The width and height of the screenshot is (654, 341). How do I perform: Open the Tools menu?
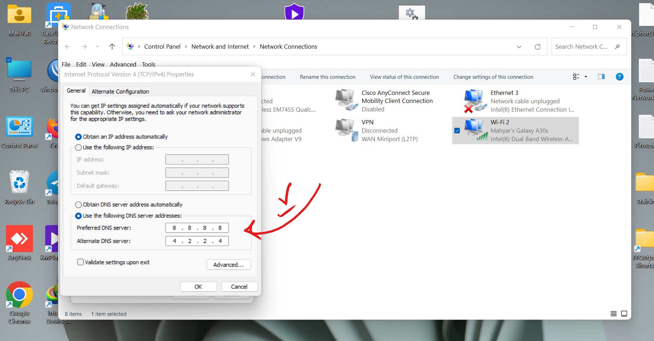(x=149, y=64)
